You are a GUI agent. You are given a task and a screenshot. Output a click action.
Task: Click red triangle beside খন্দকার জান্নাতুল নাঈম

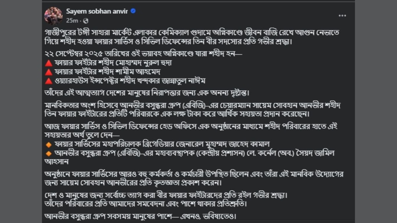coord(49,81)
